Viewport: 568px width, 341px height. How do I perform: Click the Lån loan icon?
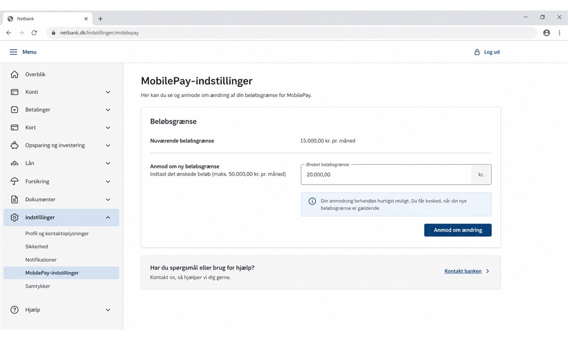[15, 163]
